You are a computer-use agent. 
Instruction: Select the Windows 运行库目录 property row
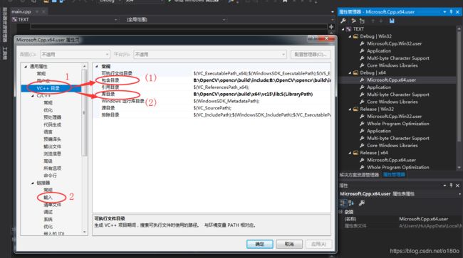212,101
